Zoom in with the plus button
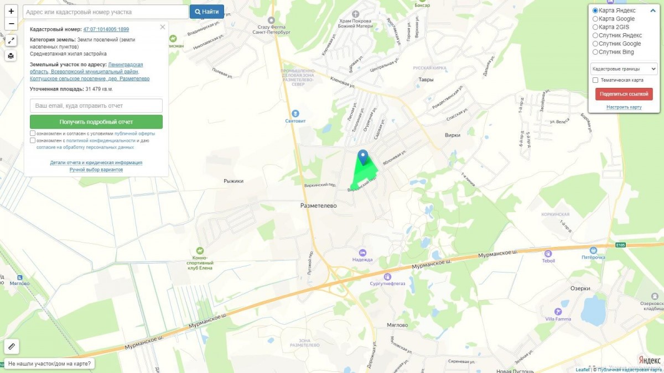Viewport: 664px width, 373px height. click(x=11, y=11)
